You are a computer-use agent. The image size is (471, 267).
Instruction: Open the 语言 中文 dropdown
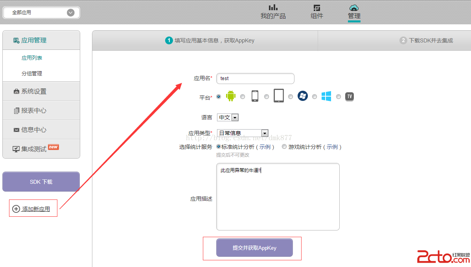[x=228, y=117]
